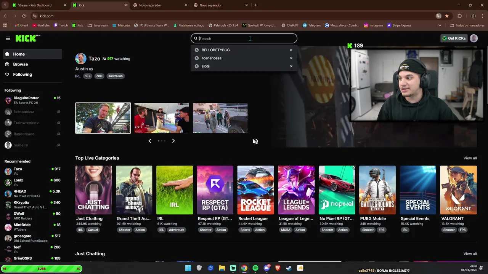This screenshot has height=274, width=488.
Task: Open a new browser tab
Action: point(255,5)
